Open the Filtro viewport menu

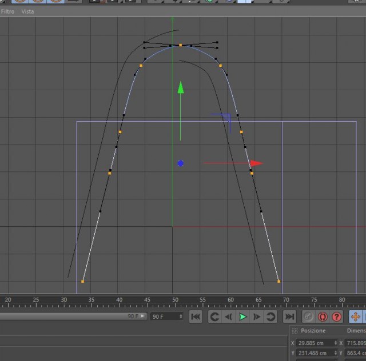[7, 11]
